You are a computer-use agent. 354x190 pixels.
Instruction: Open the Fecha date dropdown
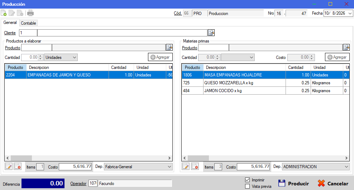pyautogui.click(x=350, y=13)
